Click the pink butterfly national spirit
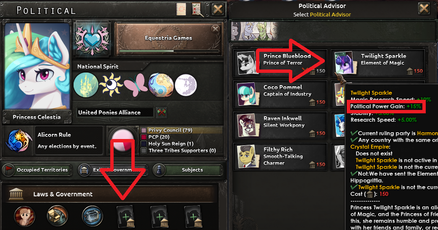Screen dimensions: 438x230 click(x=136, y=85)
